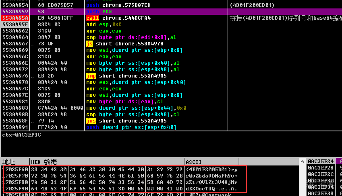Screen dimensions: 342x196
Task: Select the 'xor ecx,ecx' instruction
Action: (104, 89)
